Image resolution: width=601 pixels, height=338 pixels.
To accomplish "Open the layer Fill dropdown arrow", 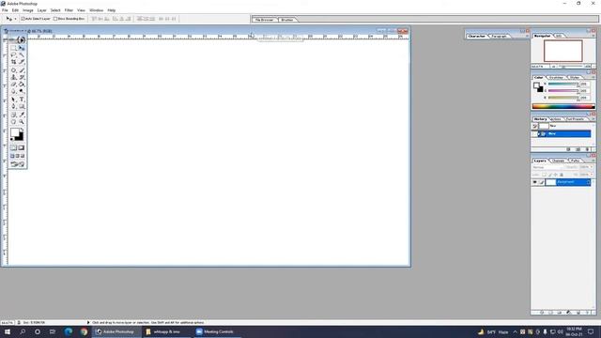I will click(x=592, y=175).
